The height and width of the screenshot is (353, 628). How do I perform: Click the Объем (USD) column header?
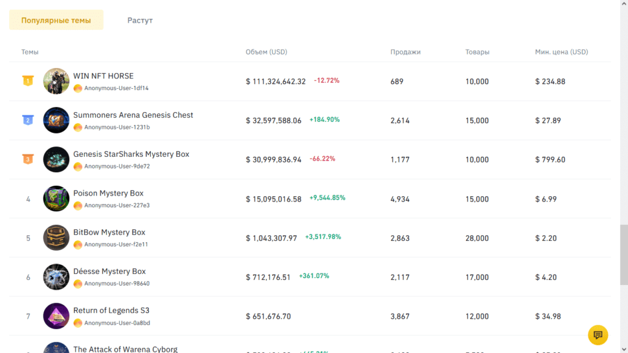point(266,52)
